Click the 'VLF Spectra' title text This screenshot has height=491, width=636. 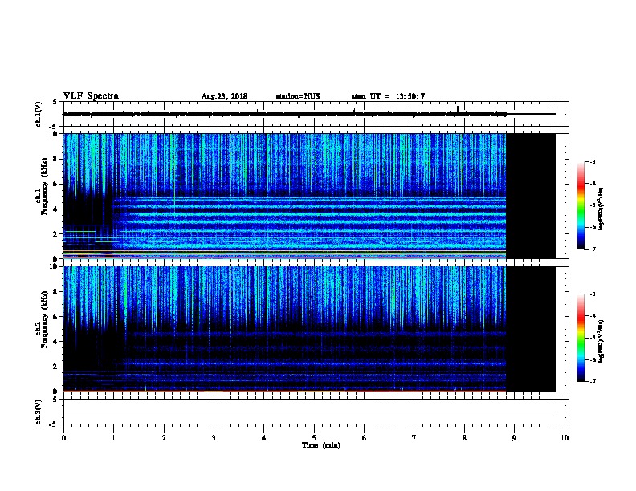pos(91,95)
